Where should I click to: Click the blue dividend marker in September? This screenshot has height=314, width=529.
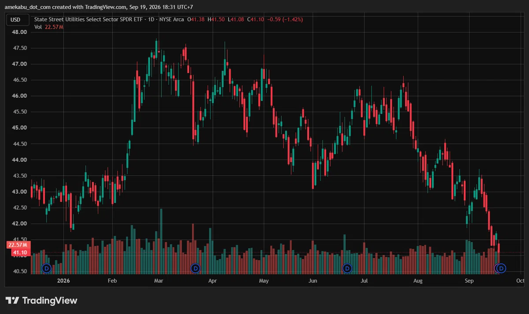[501, 268]
